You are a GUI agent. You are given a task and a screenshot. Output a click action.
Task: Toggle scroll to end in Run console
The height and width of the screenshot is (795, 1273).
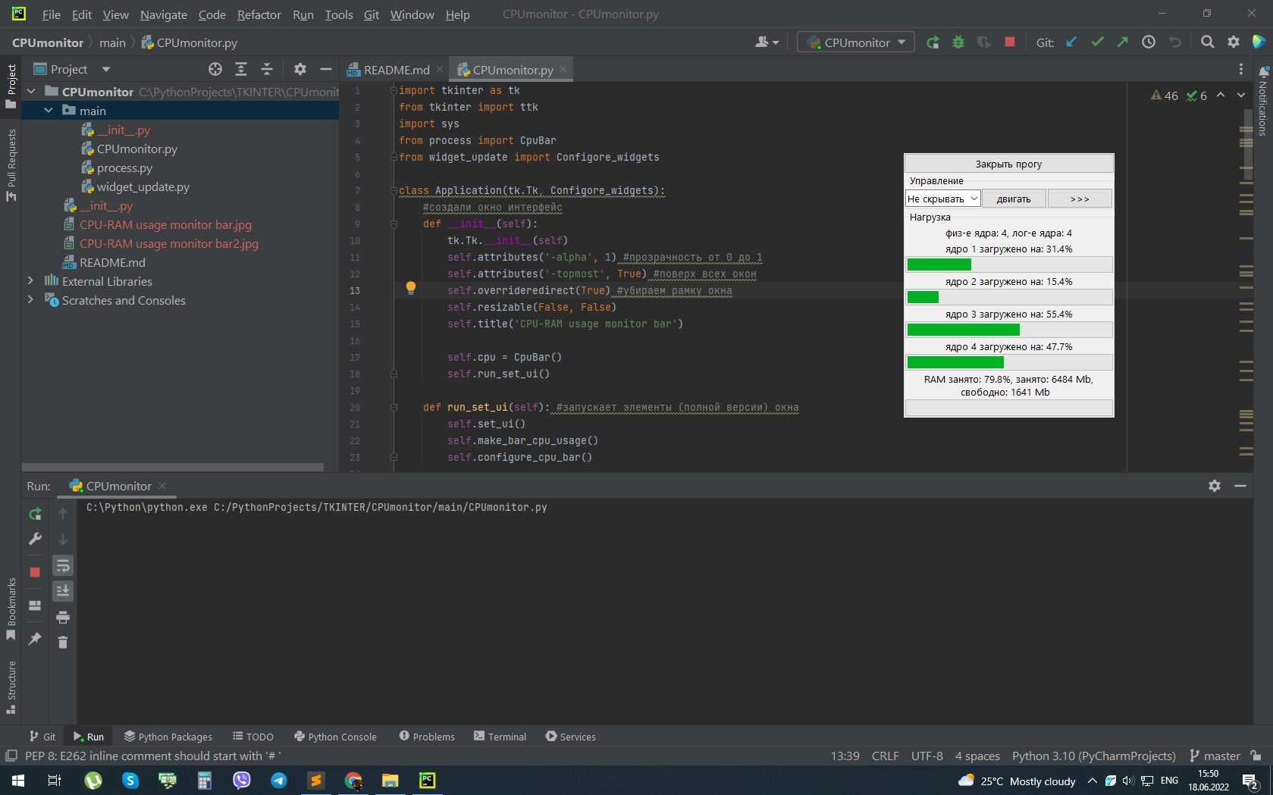click(x=63, y=590)
